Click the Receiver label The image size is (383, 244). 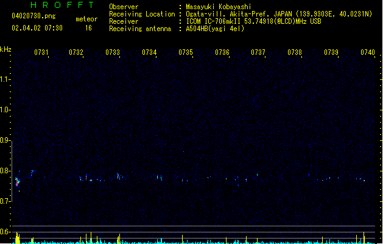click(124, 21)
